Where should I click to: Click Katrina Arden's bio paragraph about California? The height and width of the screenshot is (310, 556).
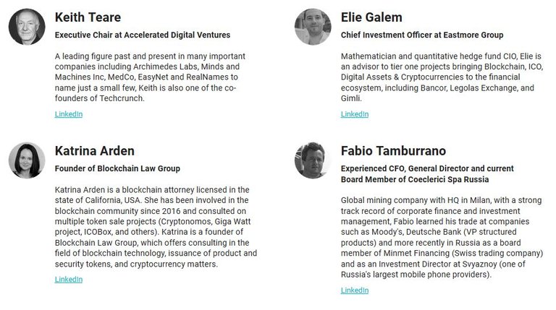point(156,227)
